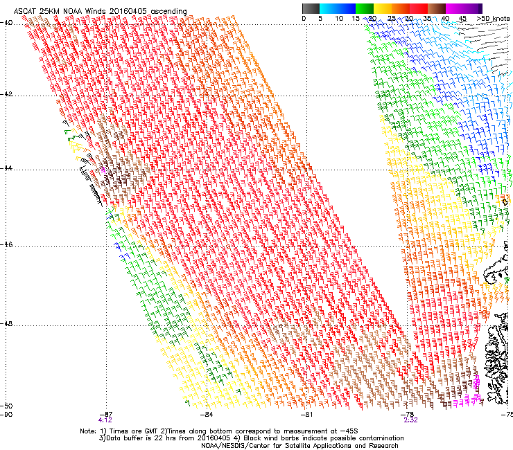Screen dimensions: 513x450
Task: Click the 'Times are GMT' note line
Action: pyautogui.click(x=219, y=431)
